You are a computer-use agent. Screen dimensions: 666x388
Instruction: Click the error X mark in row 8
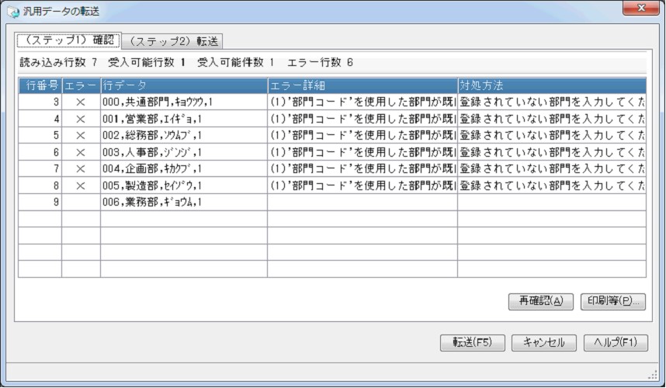[80, 185]
